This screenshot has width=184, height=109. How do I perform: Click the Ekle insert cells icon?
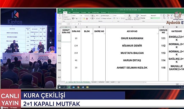164,16
